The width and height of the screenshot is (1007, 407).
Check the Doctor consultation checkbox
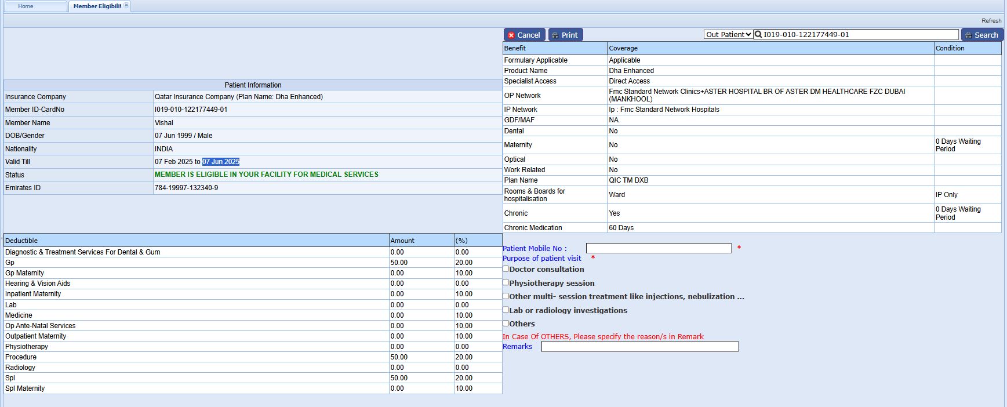(x=506, y=269)
